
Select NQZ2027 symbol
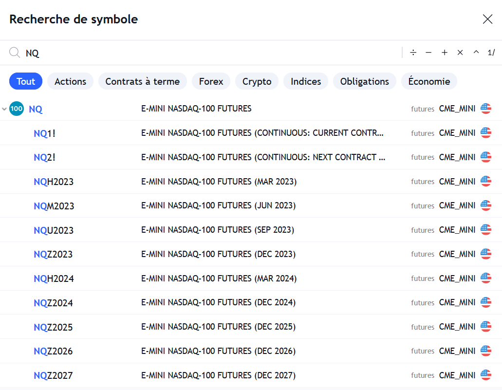pyautogui.click(x=53, y=375)
